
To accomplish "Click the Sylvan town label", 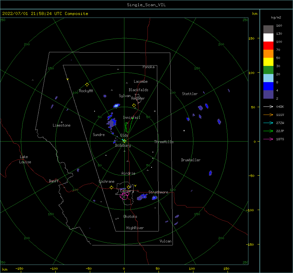I will coord(125,96).
